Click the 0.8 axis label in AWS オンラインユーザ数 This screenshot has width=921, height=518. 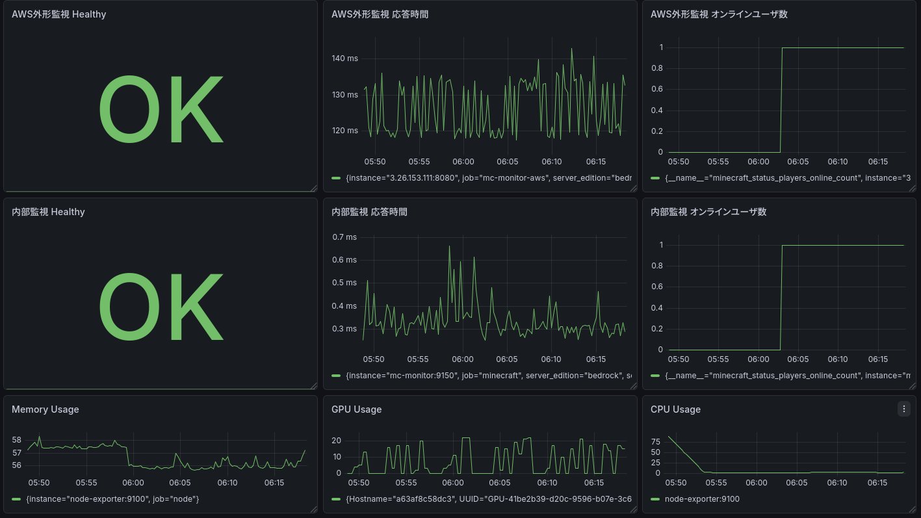point(656,68)
